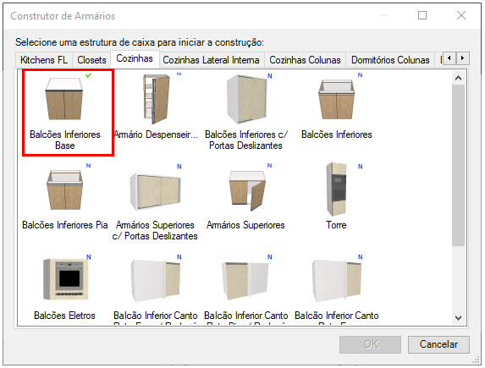Select the Balcões Eletros oven cabinet
485x368 pixels.
[x=65, y=280]
